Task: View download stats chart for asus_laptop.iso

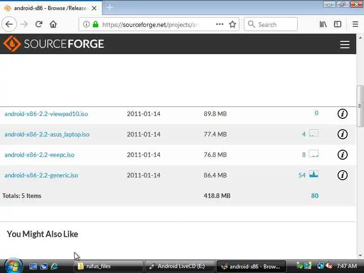Action: pos(313,133)
